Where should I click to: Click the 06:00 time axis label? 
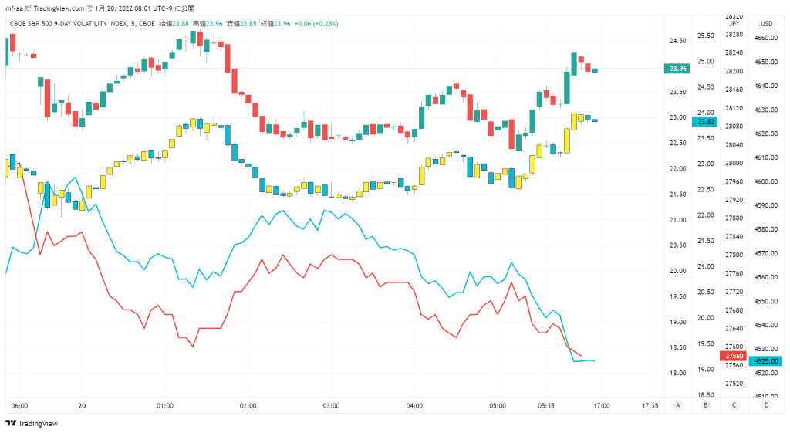click(x=19, y=406)
